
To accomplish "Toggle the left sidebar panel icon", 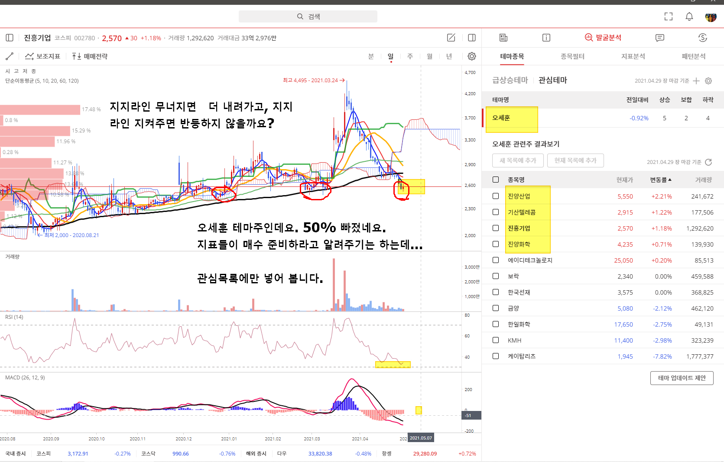I will (x=10, y=38).
